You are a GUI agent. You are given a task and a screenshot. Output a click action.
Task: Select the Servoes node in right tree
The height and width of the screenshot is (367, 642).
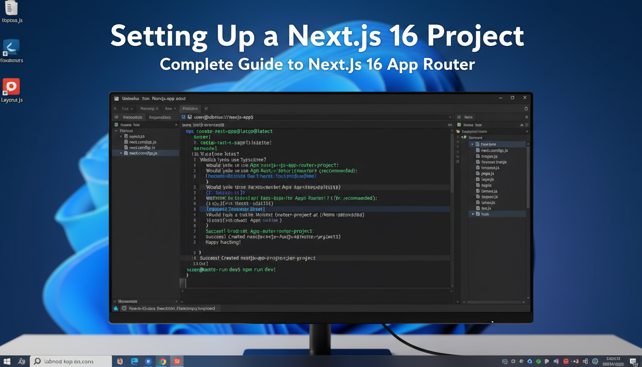pyautogui.click(x=475, y=138)
